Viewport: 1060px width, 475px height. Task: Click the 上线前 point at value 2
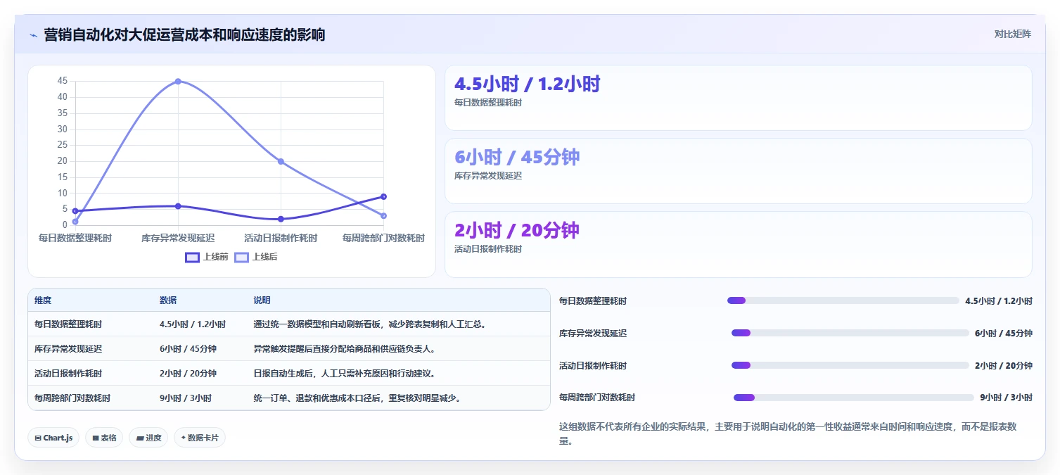(281, 219)
